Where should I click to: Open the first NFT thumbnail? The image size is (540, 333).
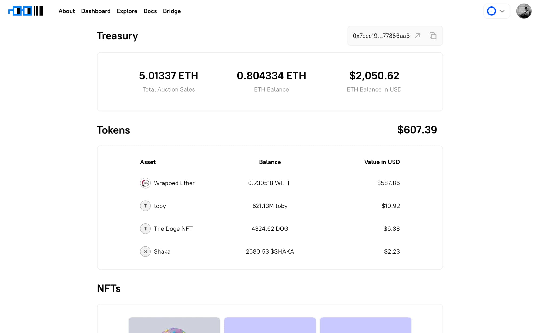[x=174, y=325]
